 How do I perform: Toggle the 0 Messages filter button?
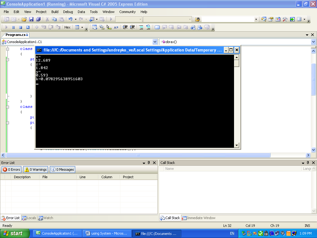tap(63, 170)
